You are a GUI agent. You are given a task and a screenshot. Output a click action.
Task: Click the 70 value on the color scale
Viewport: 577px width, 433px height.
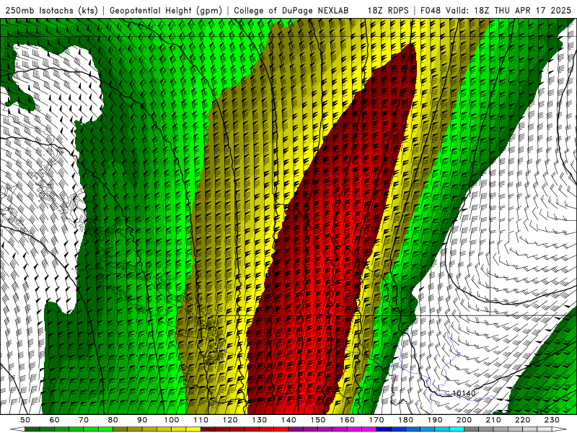pyautogui.click(x=84, y=420)
